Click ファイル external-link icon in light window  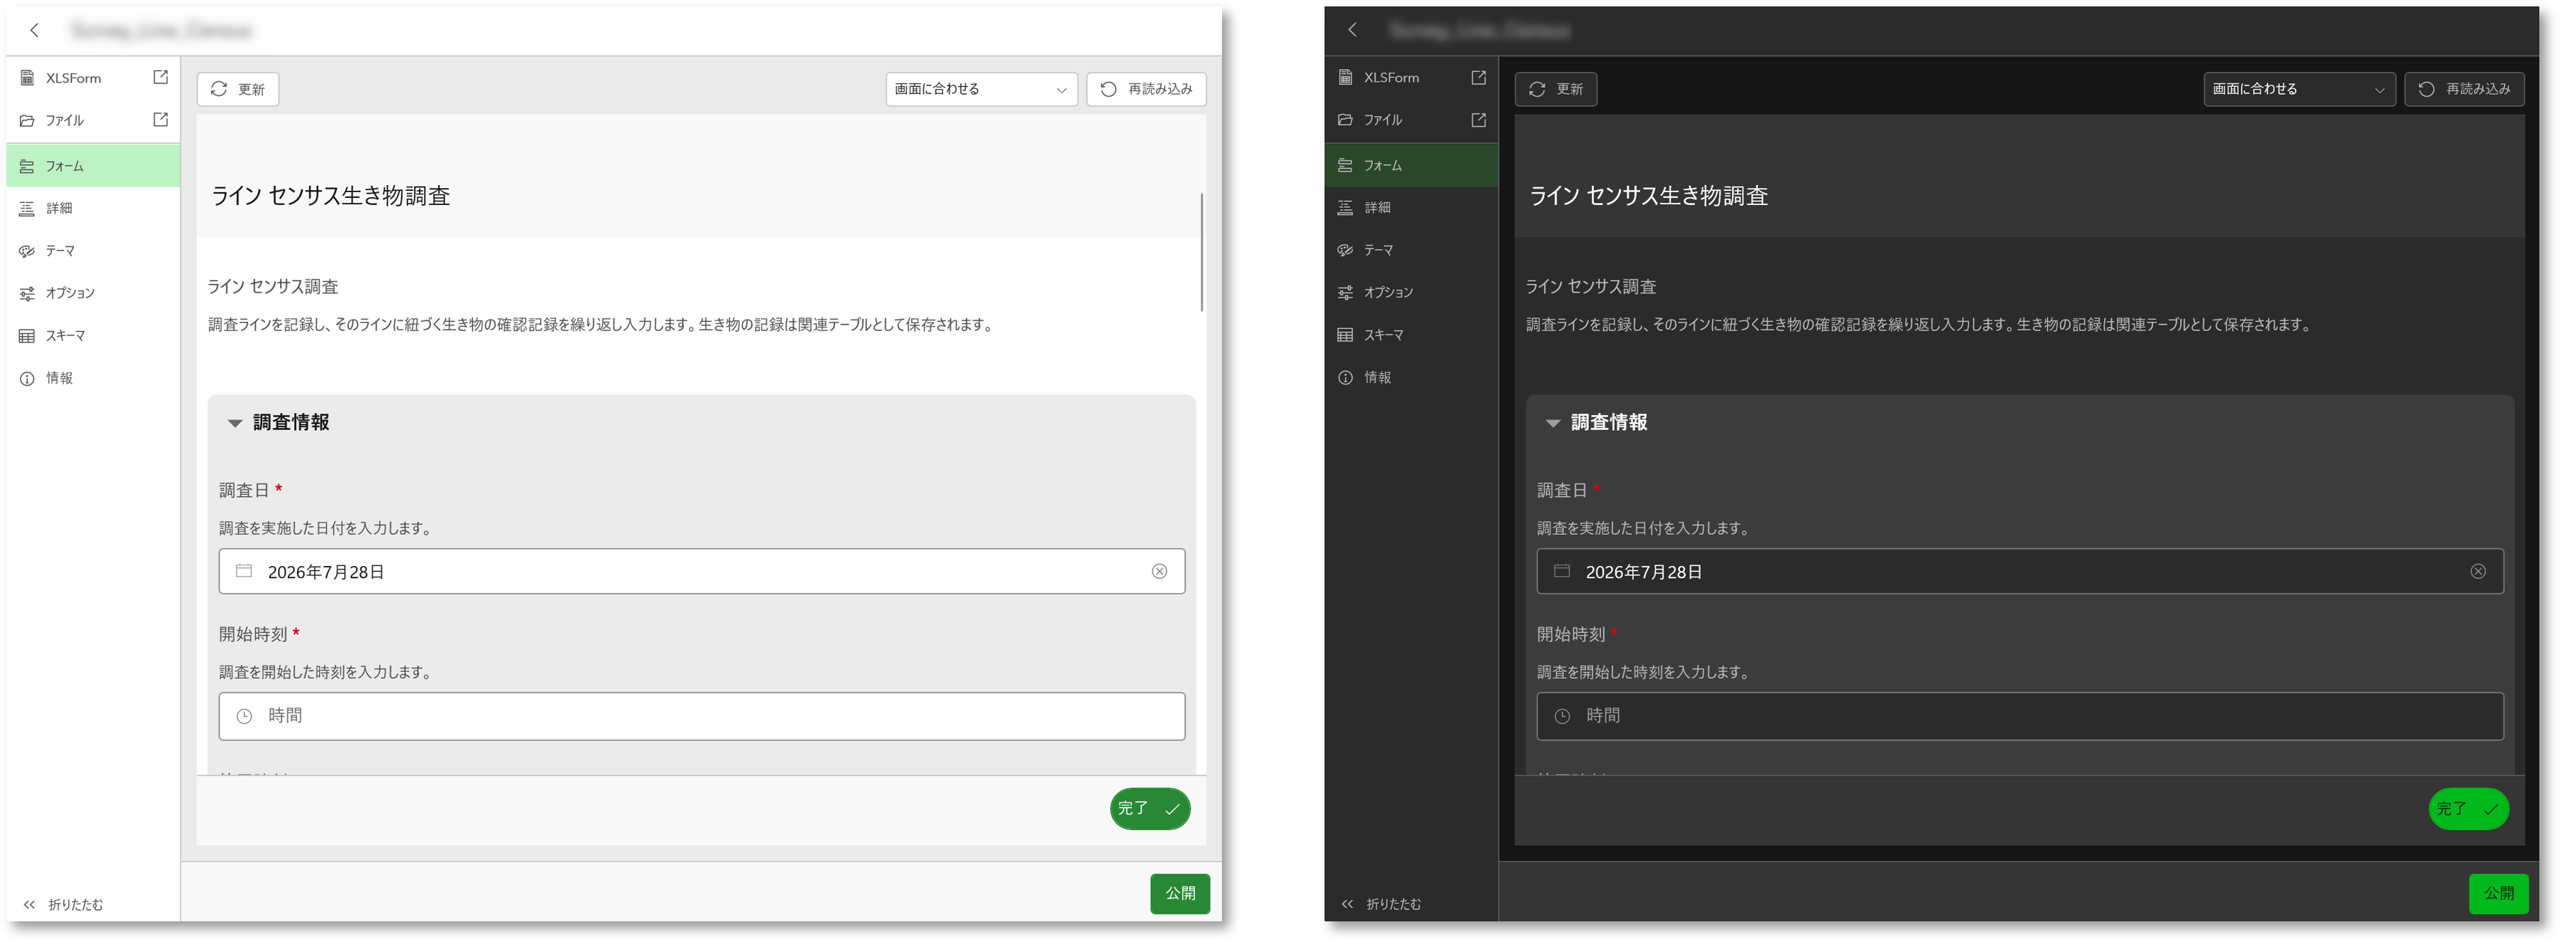click(160, 120)
